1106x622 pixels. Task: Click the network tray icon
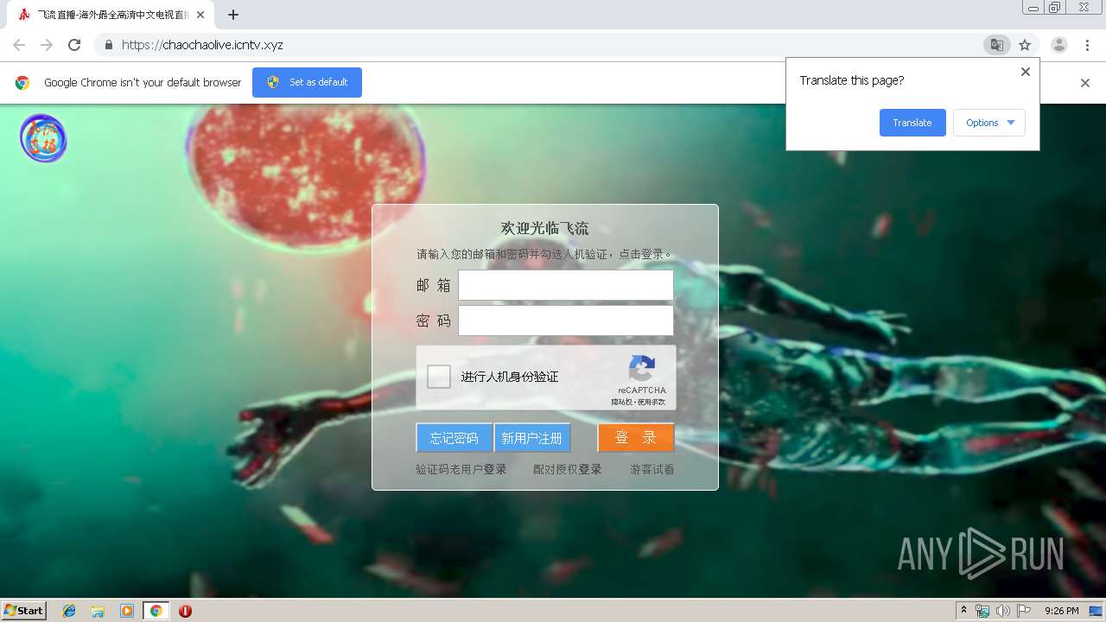[982, 611]
